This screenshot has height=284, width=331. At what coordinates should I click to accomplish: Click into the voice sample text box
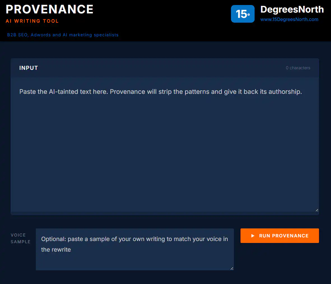point(135,249)
